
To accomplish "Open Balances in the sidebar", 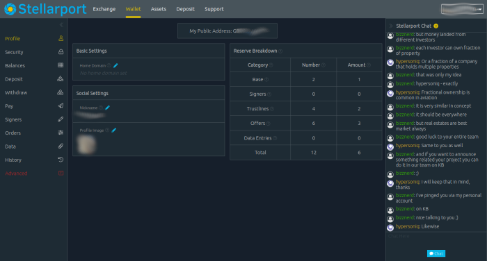I will [15, 65].
